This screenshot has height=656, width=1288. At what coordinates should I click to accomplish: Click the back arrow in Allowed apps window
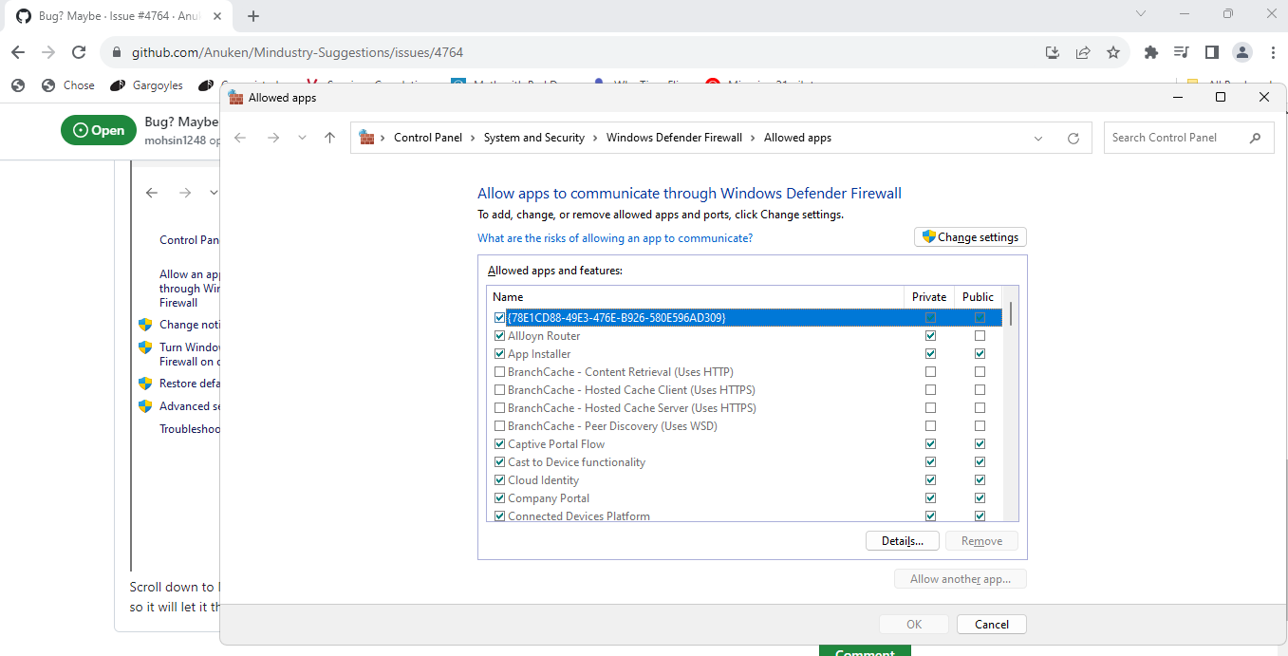coord(239,137)
